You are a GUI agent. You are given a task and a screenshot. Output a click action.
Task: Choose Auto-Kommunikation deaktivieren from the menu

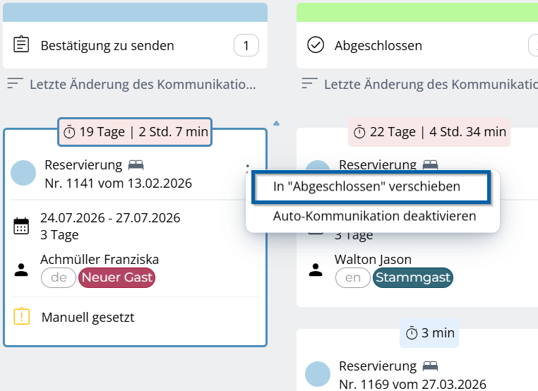[374, 216]
